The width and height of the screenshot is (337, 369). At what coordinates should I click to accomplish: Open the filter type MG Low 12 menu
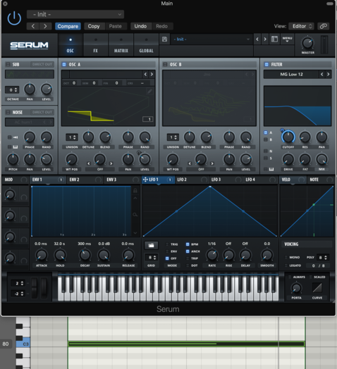[291, 75]
